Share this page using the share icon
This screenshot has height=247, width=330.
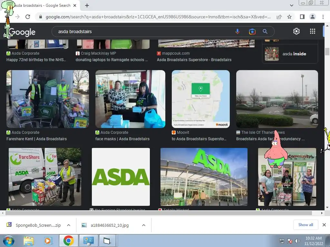279,17
